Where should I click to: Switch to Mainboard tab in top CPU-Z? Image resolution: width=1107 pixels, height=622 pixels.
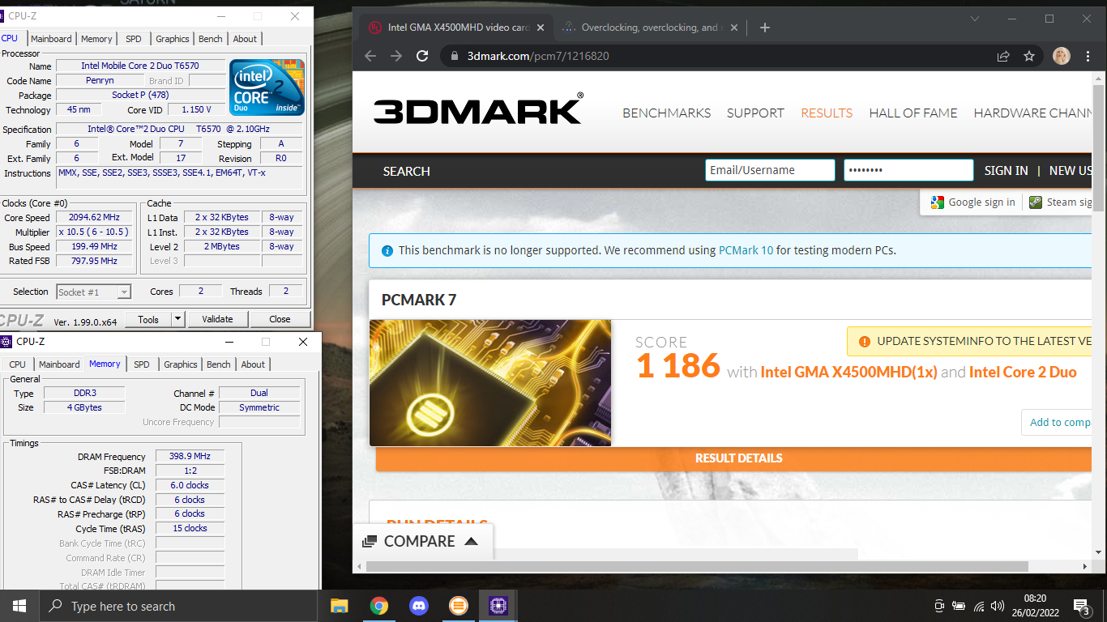[x=51, y=39]
